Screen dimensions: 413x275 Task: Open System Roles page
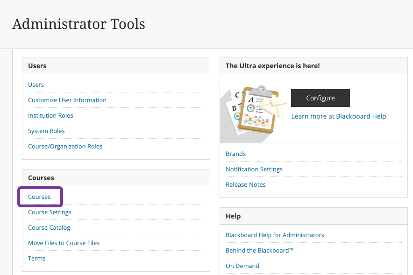tap(46, 131)
